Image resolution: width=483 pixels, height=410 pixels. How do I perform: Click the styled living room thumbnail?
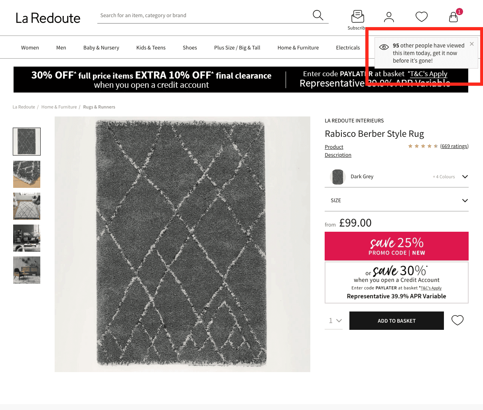click(27, 238)
